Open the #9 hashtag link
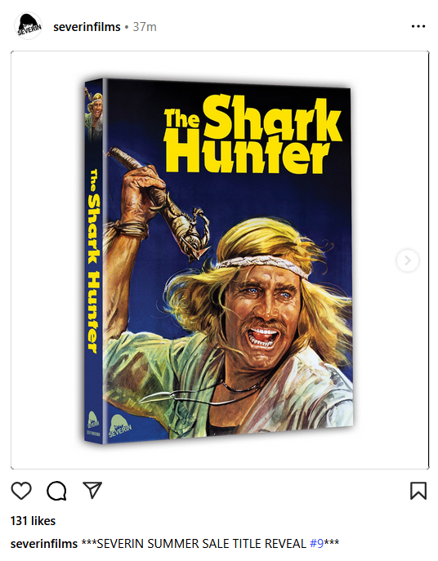The height and width of the screenshot is (561, 438). click(x=316, y=544)
